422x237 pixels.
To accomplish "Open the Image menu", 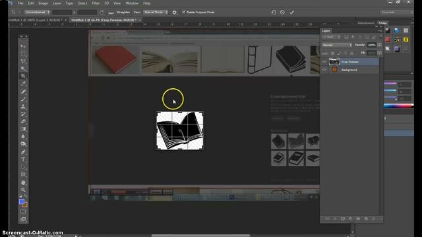I will click(43, 3).
